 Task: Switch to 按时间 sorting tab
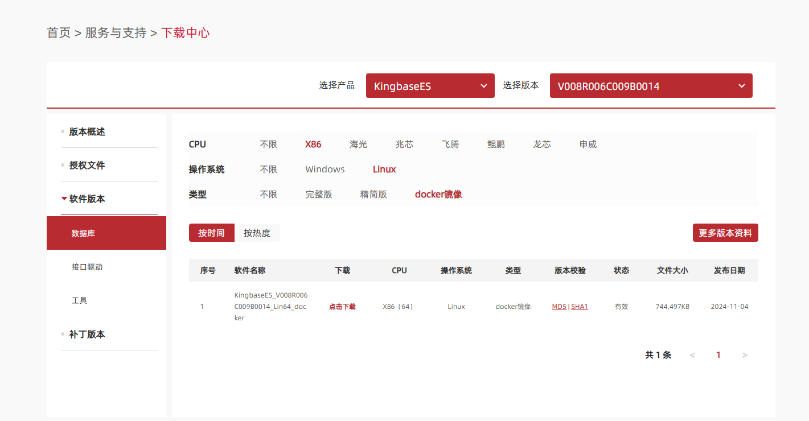pyautogui.click(x=212, y=233)
